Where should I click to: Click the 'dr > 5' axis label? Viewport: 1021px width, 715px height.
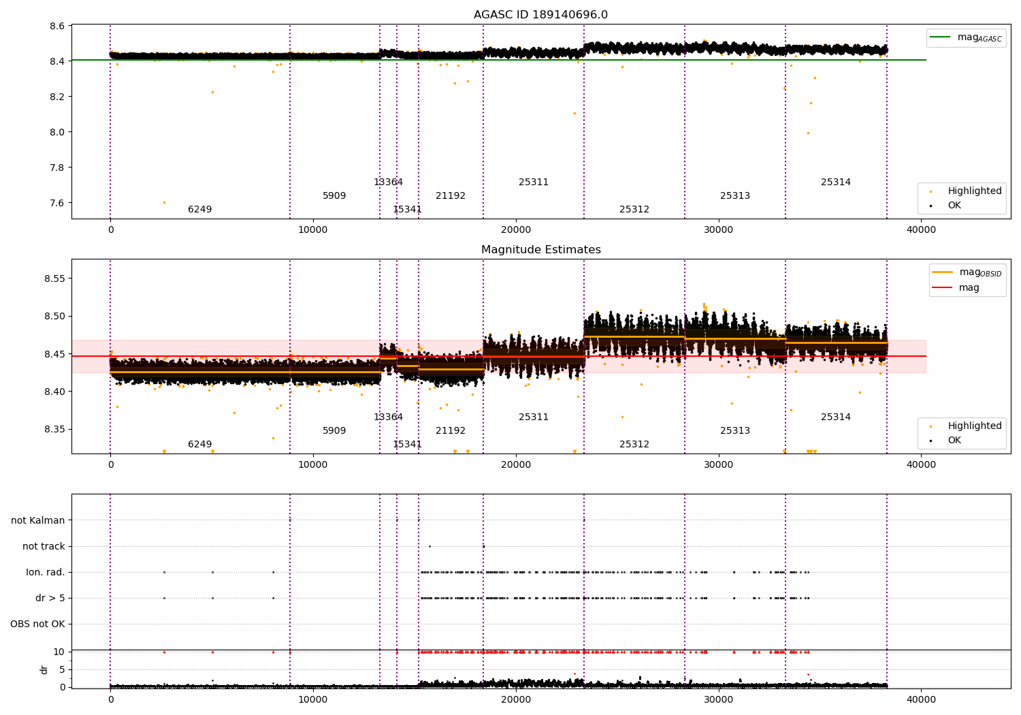[x=50, y=599]
